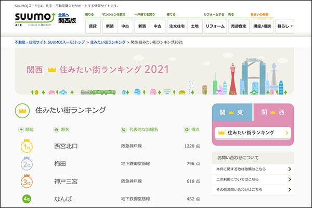Select 中古 under マンションを買う
The height and width of the screenshot is (208, 312).
coord(125,27)
